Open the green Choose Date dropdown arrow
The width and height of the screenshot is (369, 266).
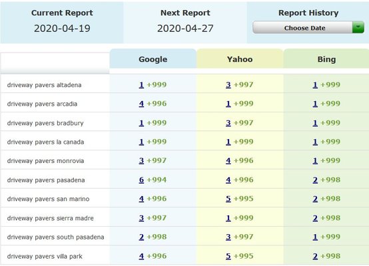(x=358, y=27)
